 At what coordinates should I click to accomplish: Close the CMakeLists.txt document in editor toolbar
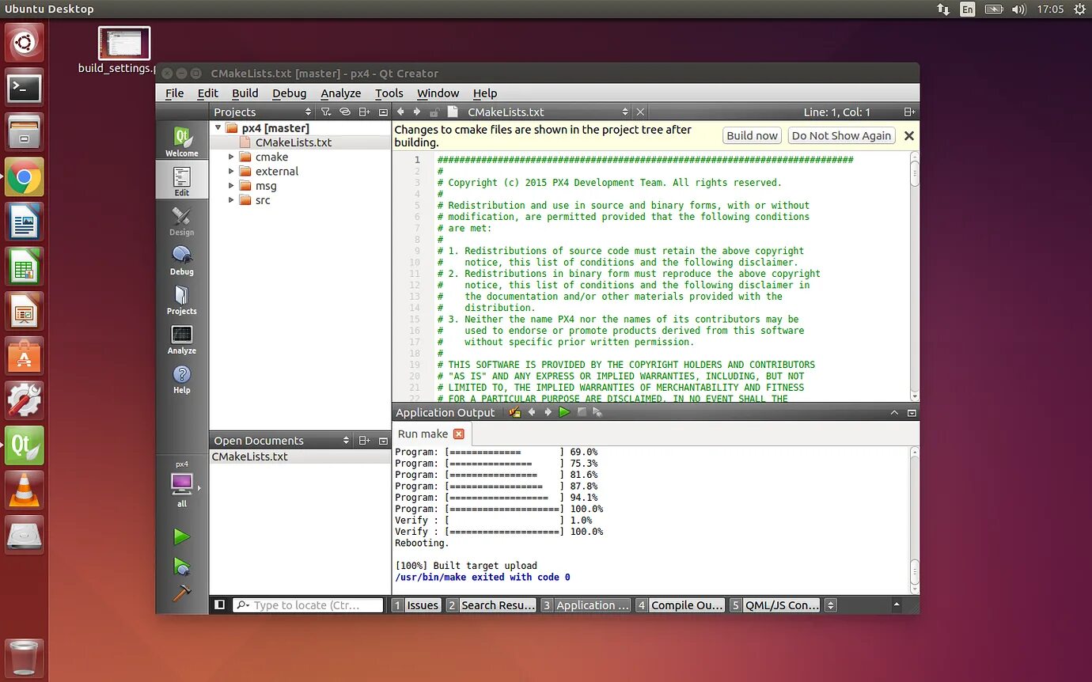[641, 112]
